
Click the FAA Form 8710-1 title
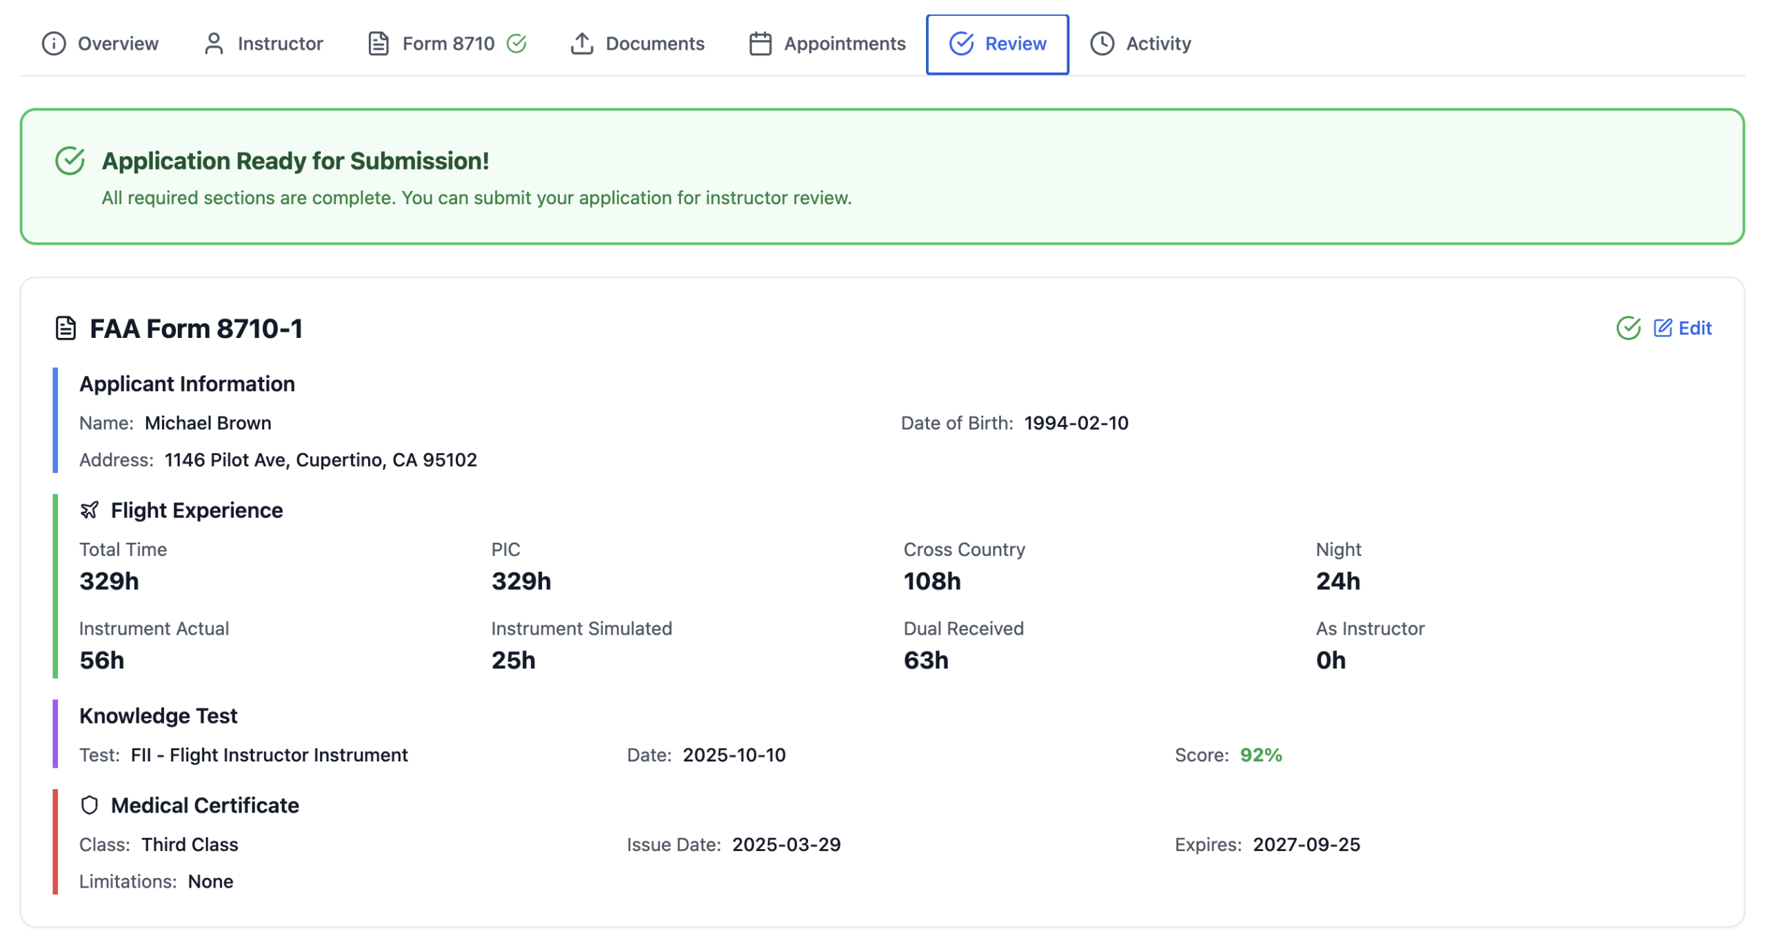click(x=196, y=328)
